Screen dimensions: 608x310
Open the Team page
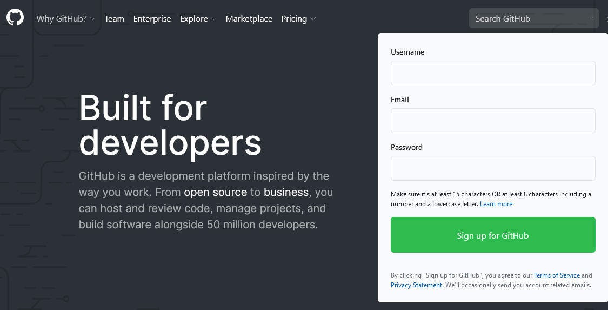pos(115,18)
